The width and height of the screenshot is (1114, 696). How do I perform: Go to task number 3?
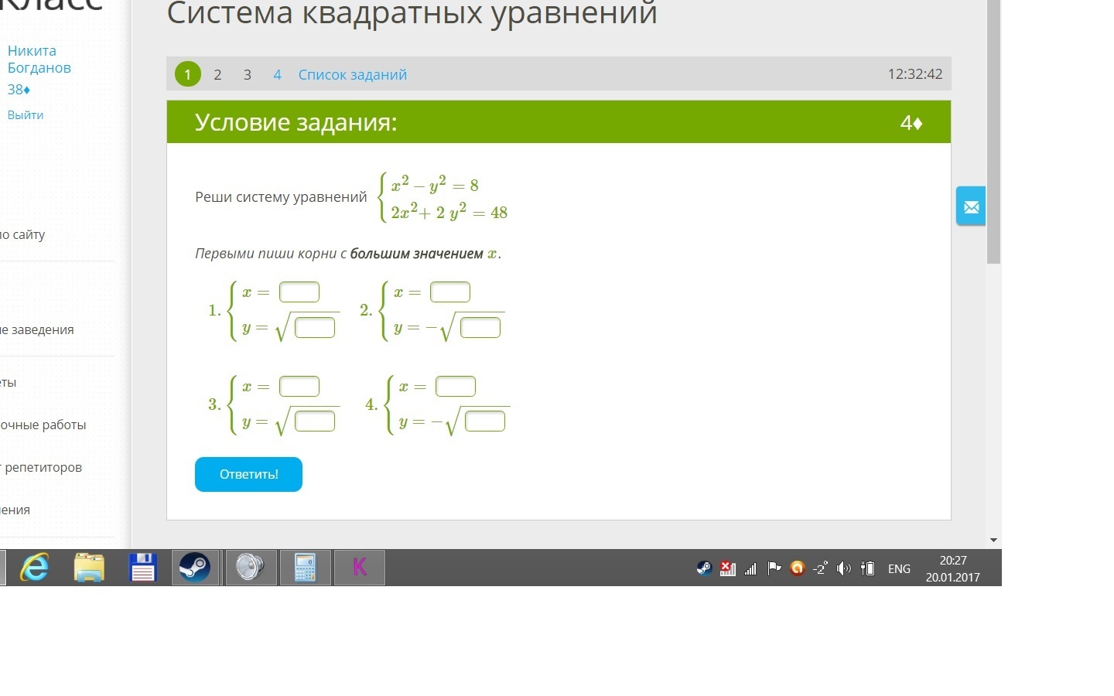pyautogui.click(x=248, y=75)
